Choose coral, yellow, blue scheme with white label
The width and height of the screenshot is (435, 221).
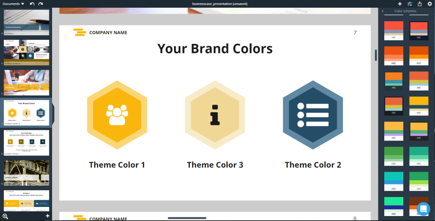[x=419, y=81]
